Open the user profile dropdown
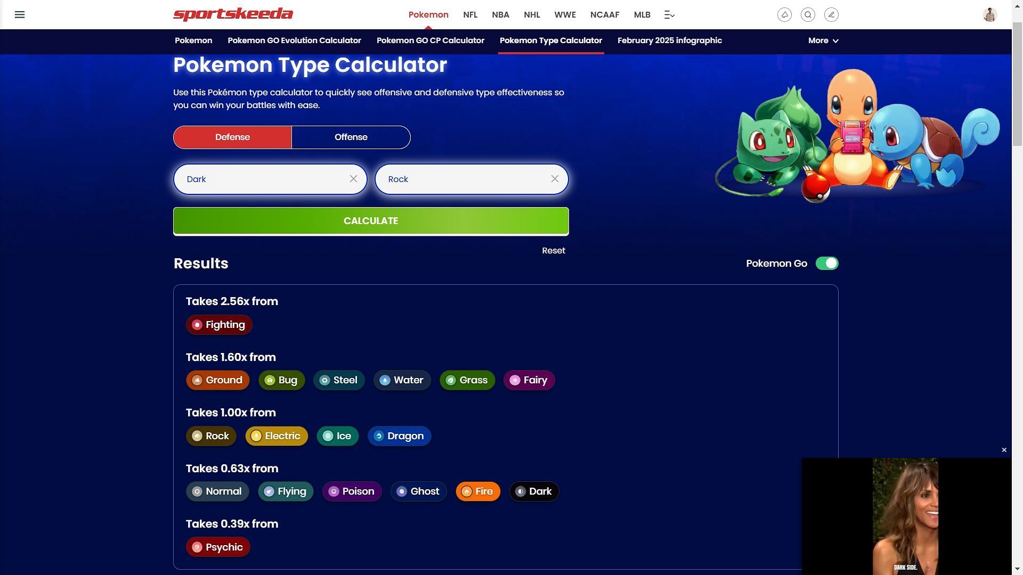Image resolution: width=1023 pixels, height=575 pixels. tap(990, 14)
